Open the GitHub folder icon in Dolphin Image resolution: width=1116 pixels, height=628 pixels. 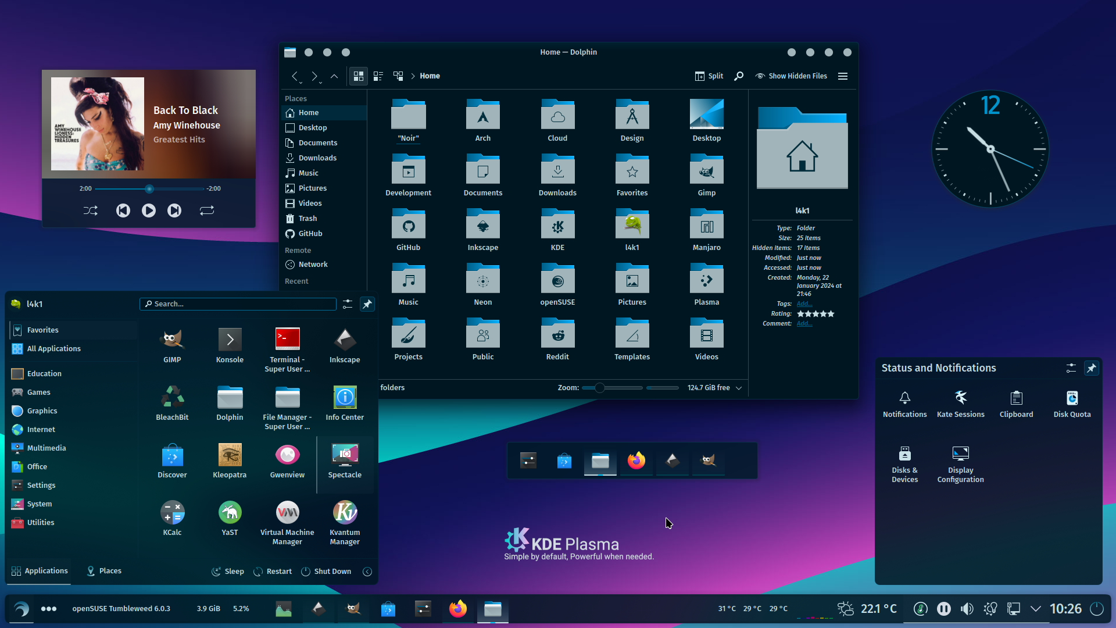408,230
